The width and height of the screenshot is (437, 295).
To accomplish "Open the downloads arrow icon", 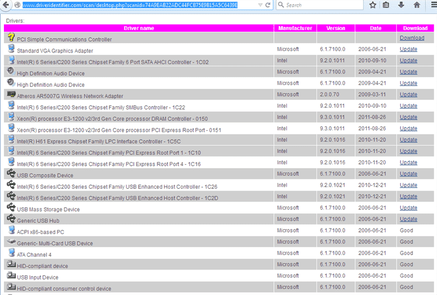I will 401,4.
